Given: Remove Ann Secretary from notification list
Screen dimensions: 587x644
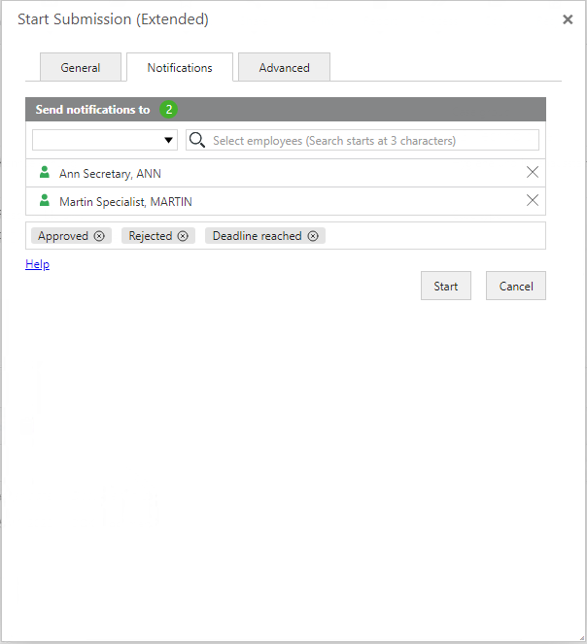Looking at the screenshot, I should (532, 173).
